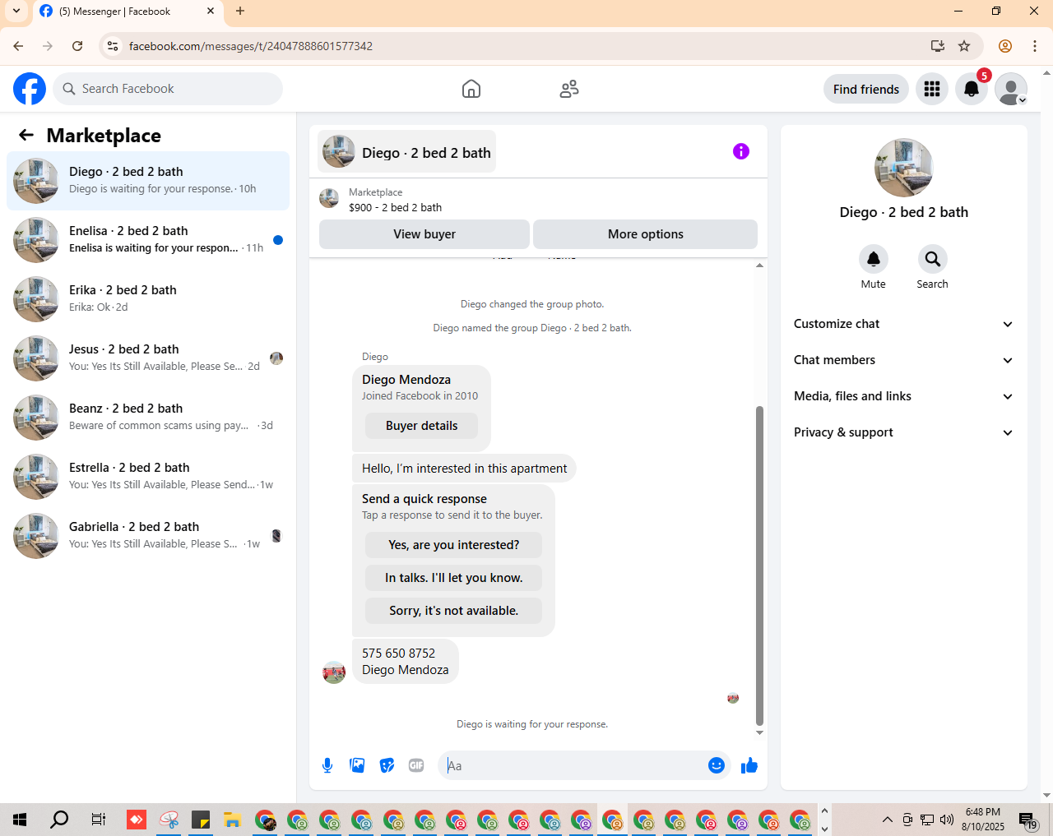This screenshot has height=836, width=1053.
Task: Click Diego's sender avatar beside phone message
Action: 334,672
